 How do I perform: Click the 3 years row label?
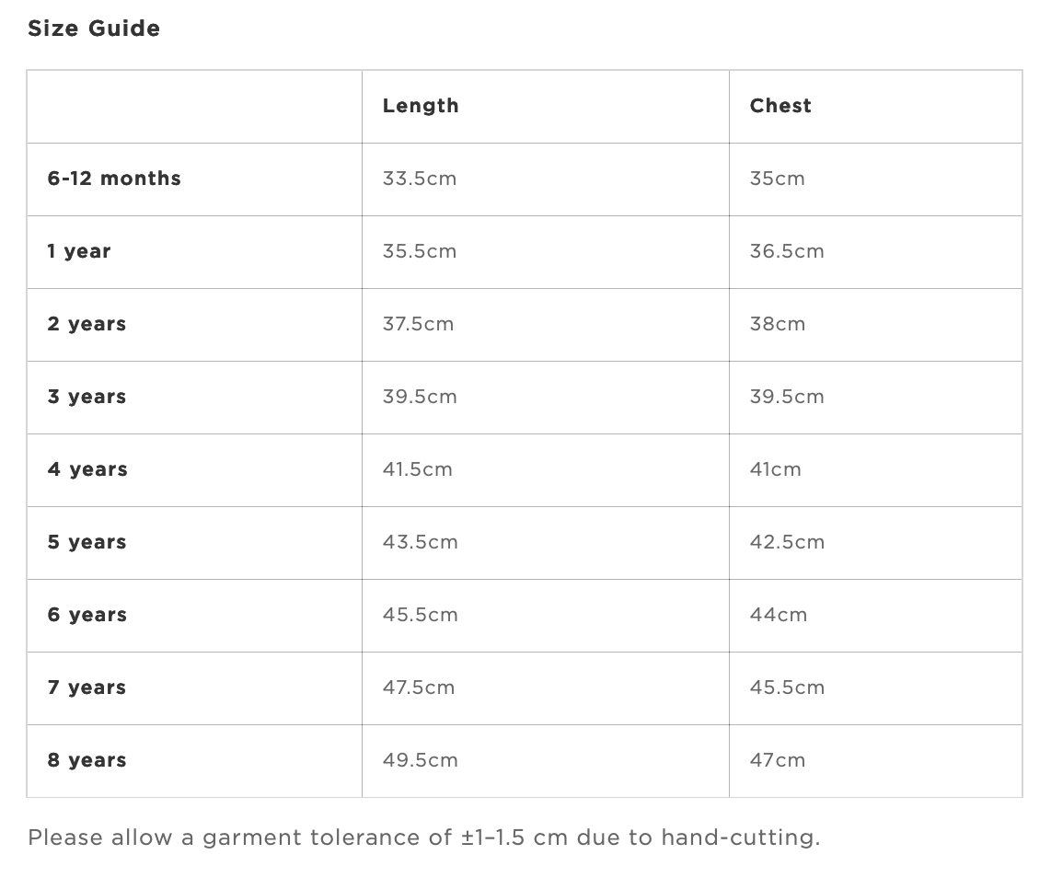(87, 397)
